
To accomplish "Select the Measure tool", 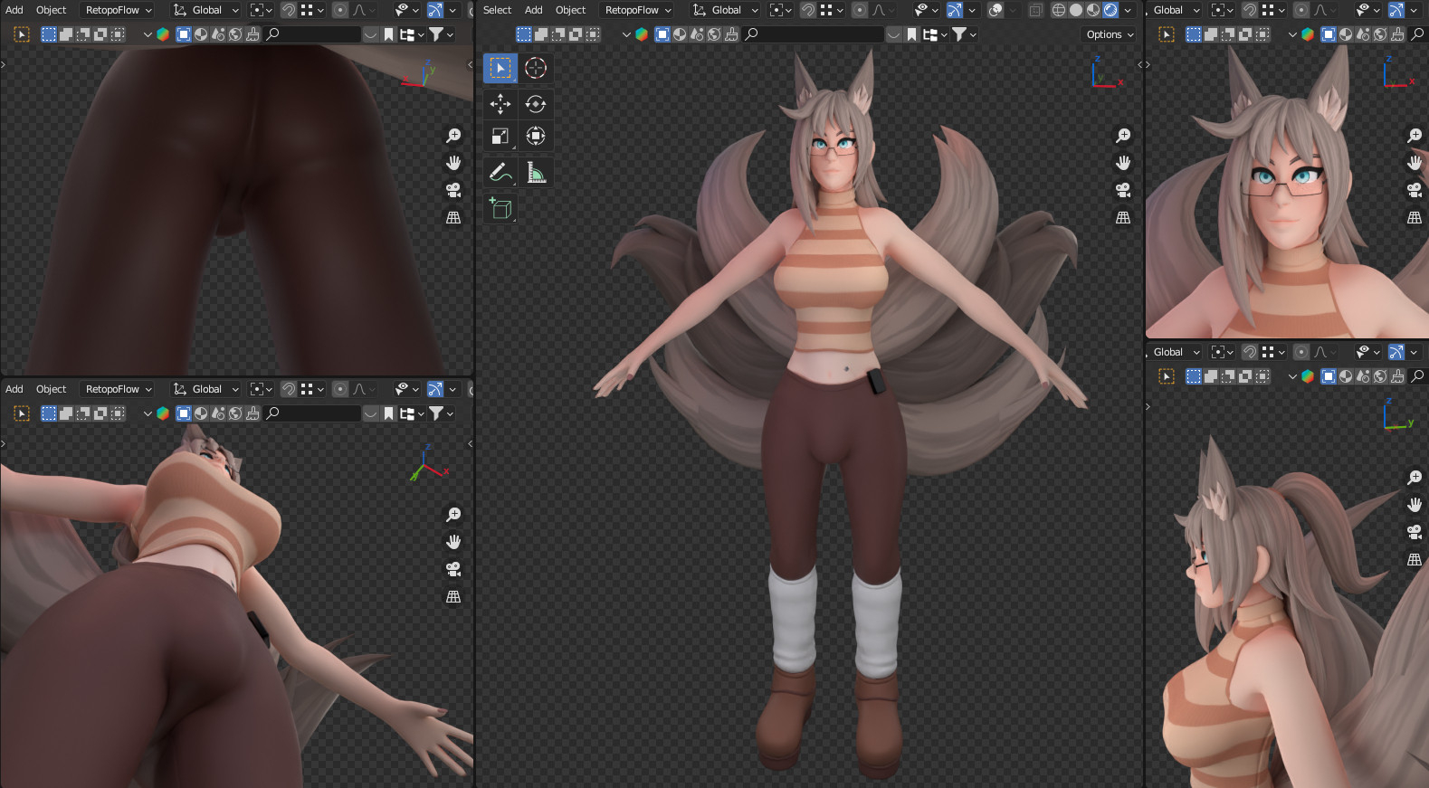I will pos(536,172).
